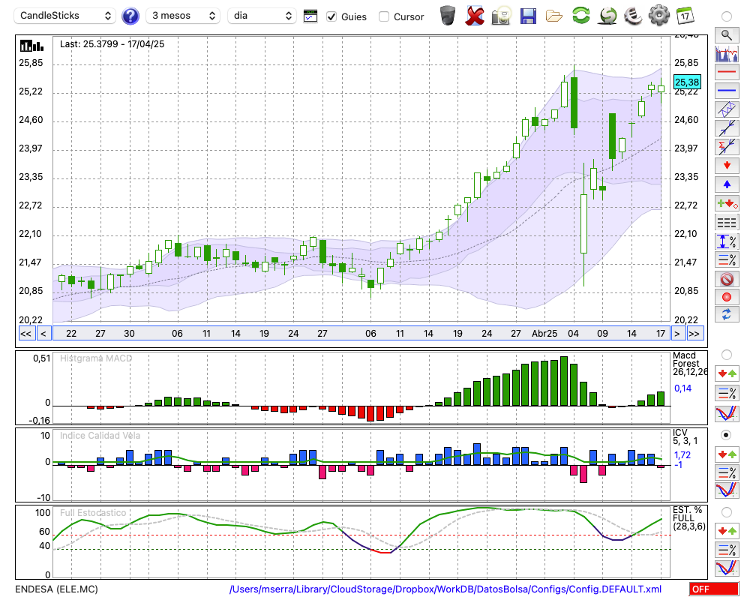Click the green dollar update icon
Image resolution: width=750 pixels, height=600 pixels.
pos(607,16)
